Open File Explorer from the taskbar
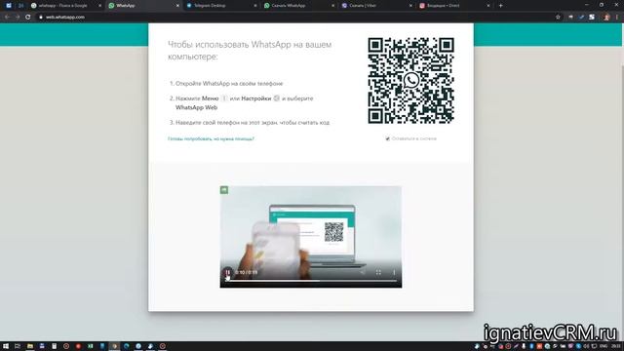The height and width of the screenshot is (351, 624). [30, 346]
